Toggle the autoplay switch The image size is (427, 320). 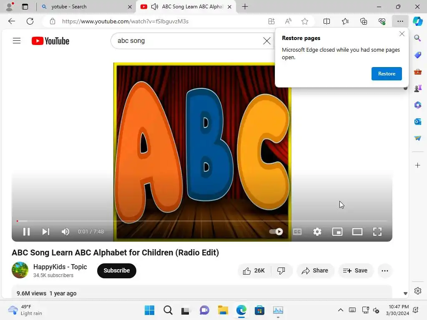point(276,232)
